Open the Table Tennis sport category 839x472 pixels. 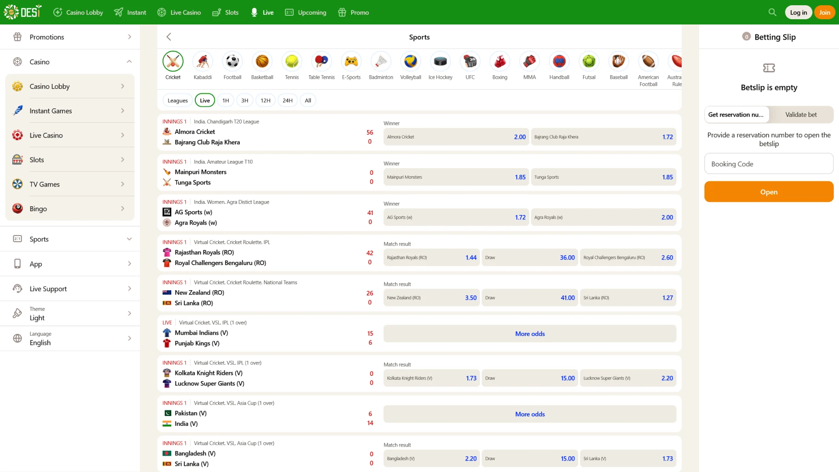coord(321,62)
